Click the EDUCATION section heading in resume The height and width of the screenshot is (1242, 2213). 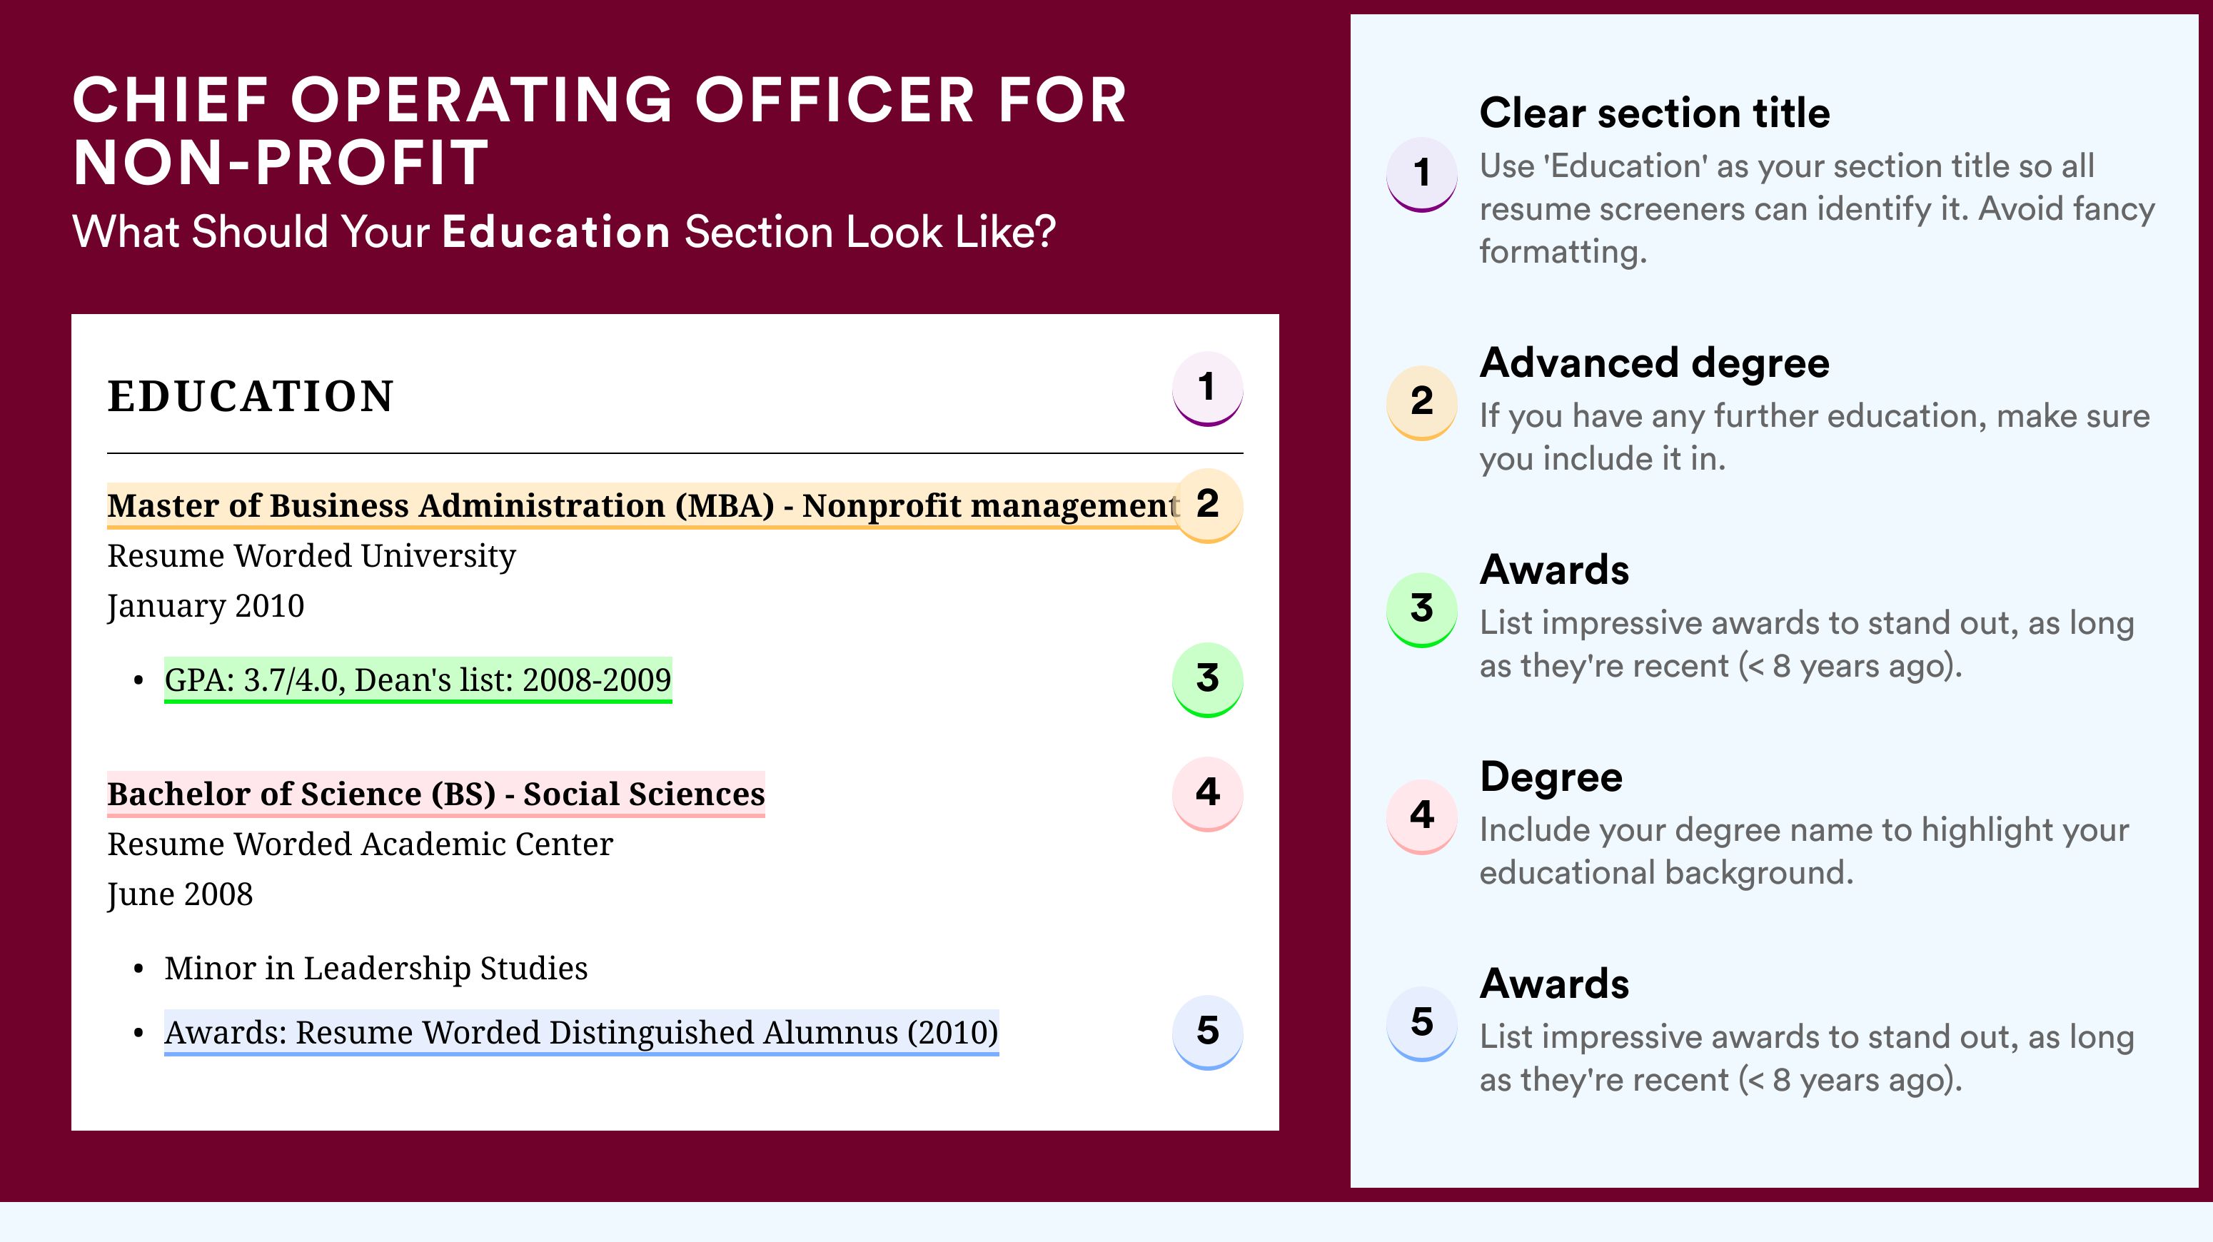click(250, 397)
